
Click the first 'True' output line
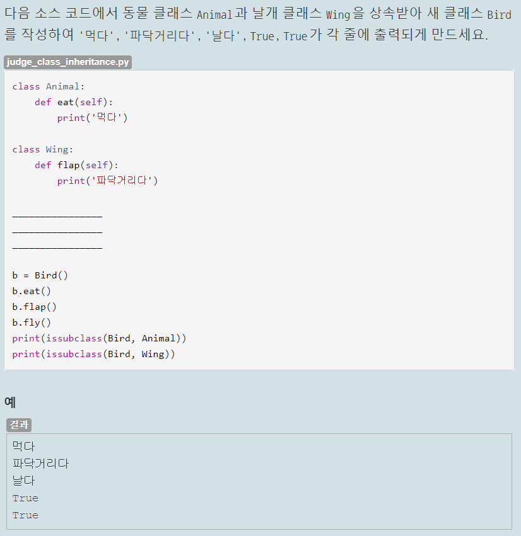click(25, 498)
